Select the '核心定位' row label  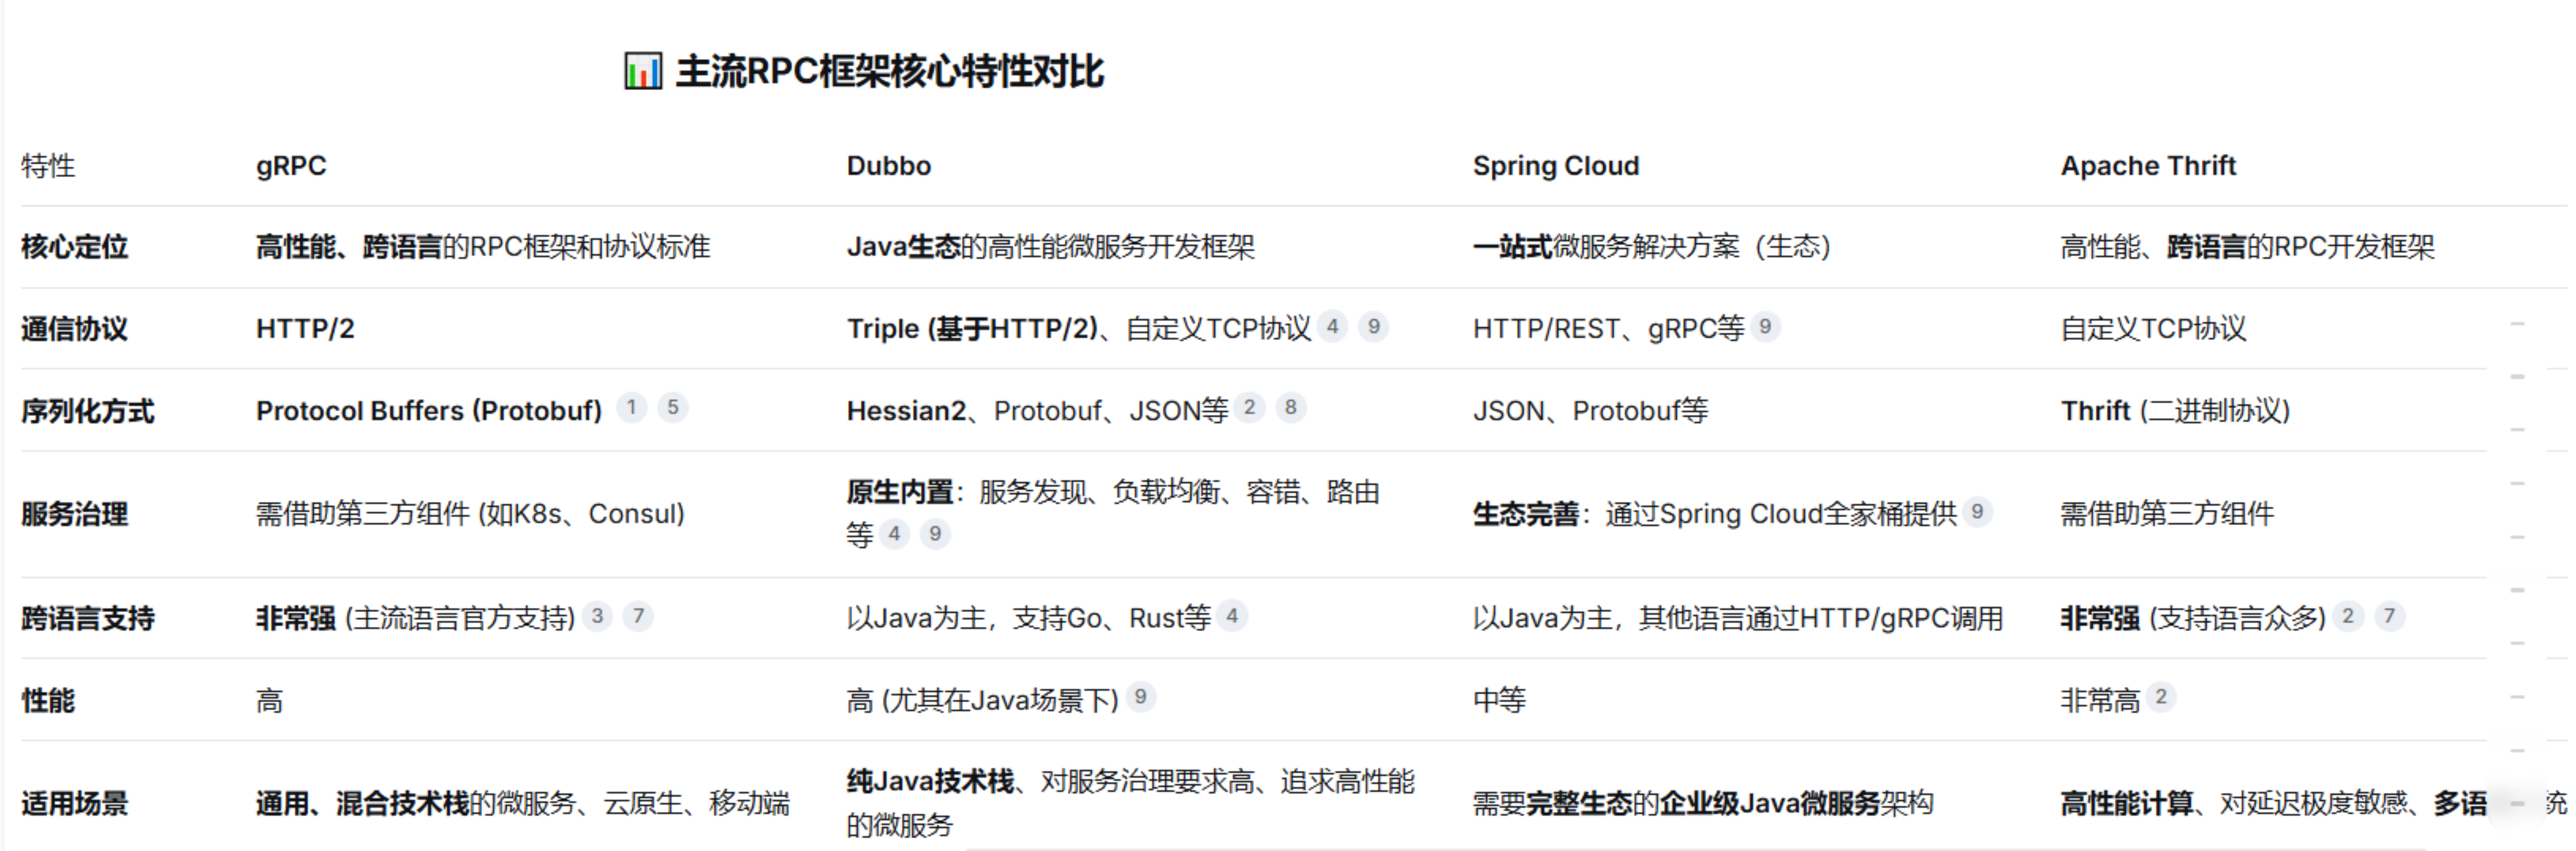pos(75,247)
